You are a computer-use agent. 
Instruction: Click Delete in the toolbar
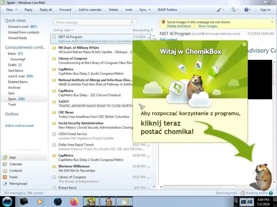113,10
